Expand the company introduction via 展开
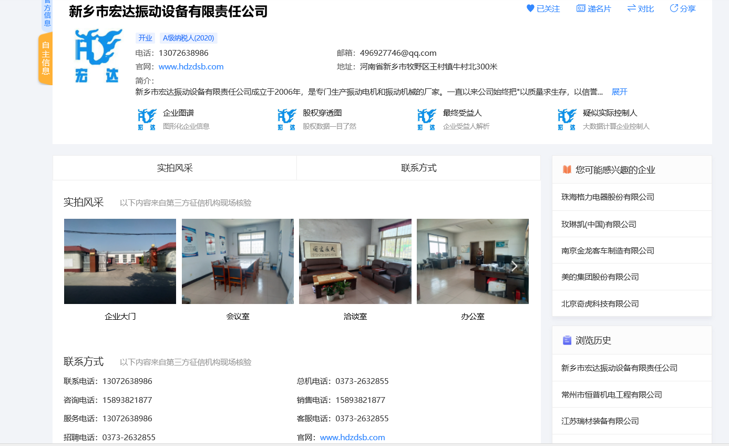This screenshot has width=729, height=446. click(x=619, y=92)
